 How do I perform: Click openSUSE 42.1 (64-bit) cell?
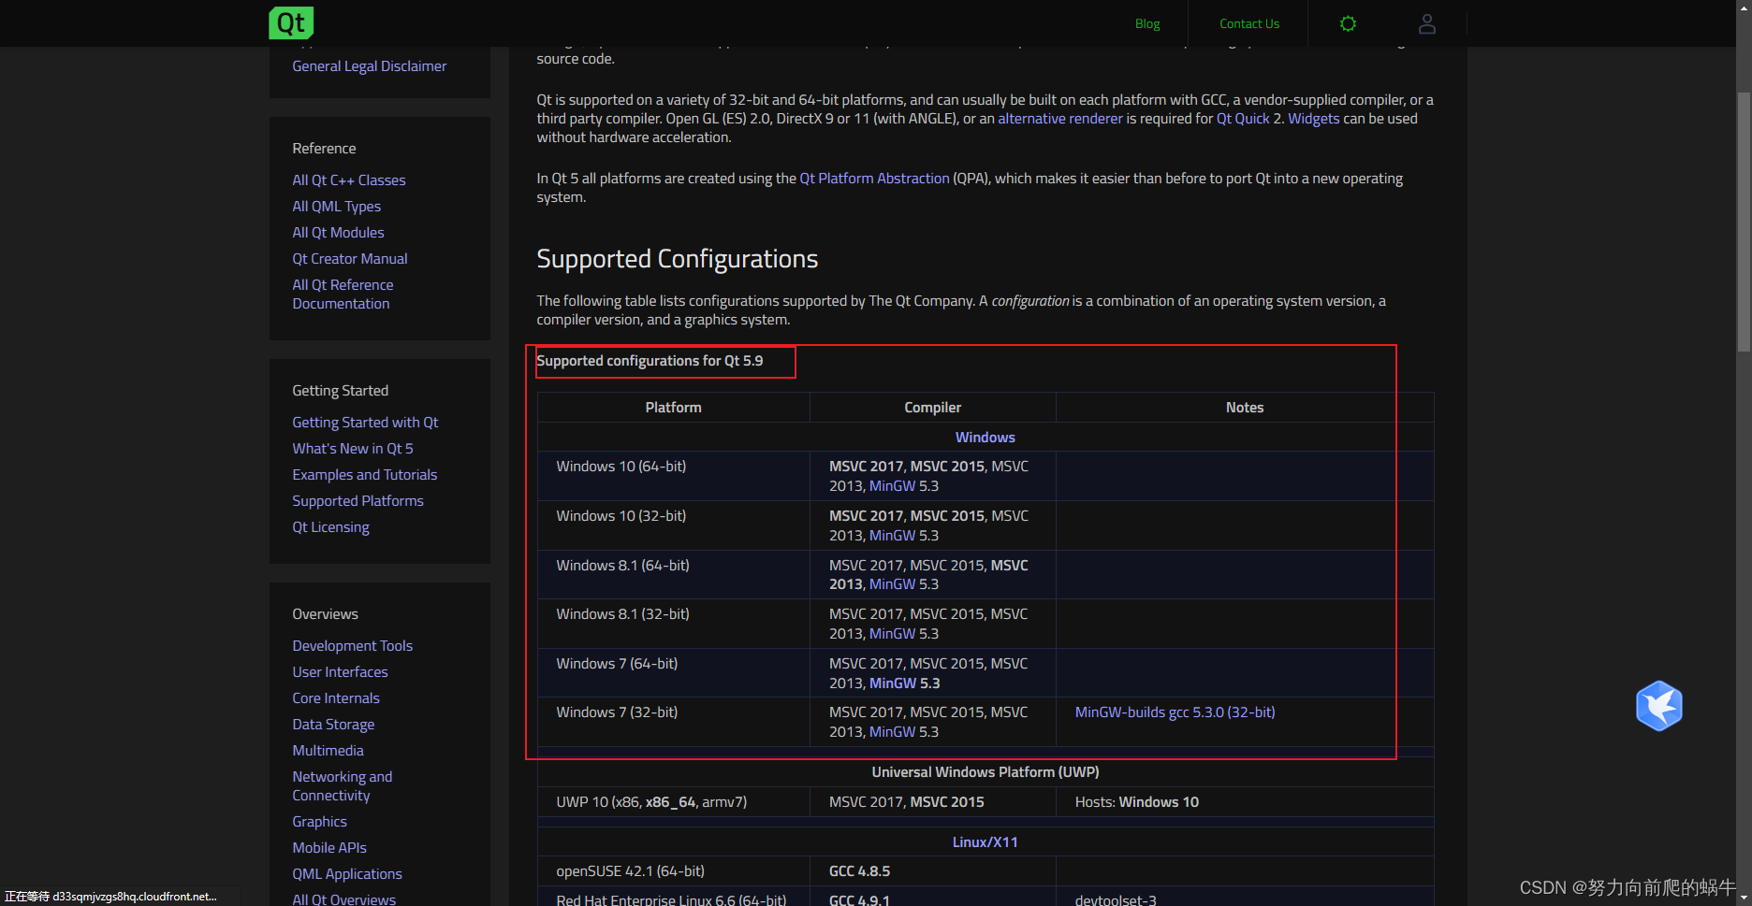click(x=674, y=871)
